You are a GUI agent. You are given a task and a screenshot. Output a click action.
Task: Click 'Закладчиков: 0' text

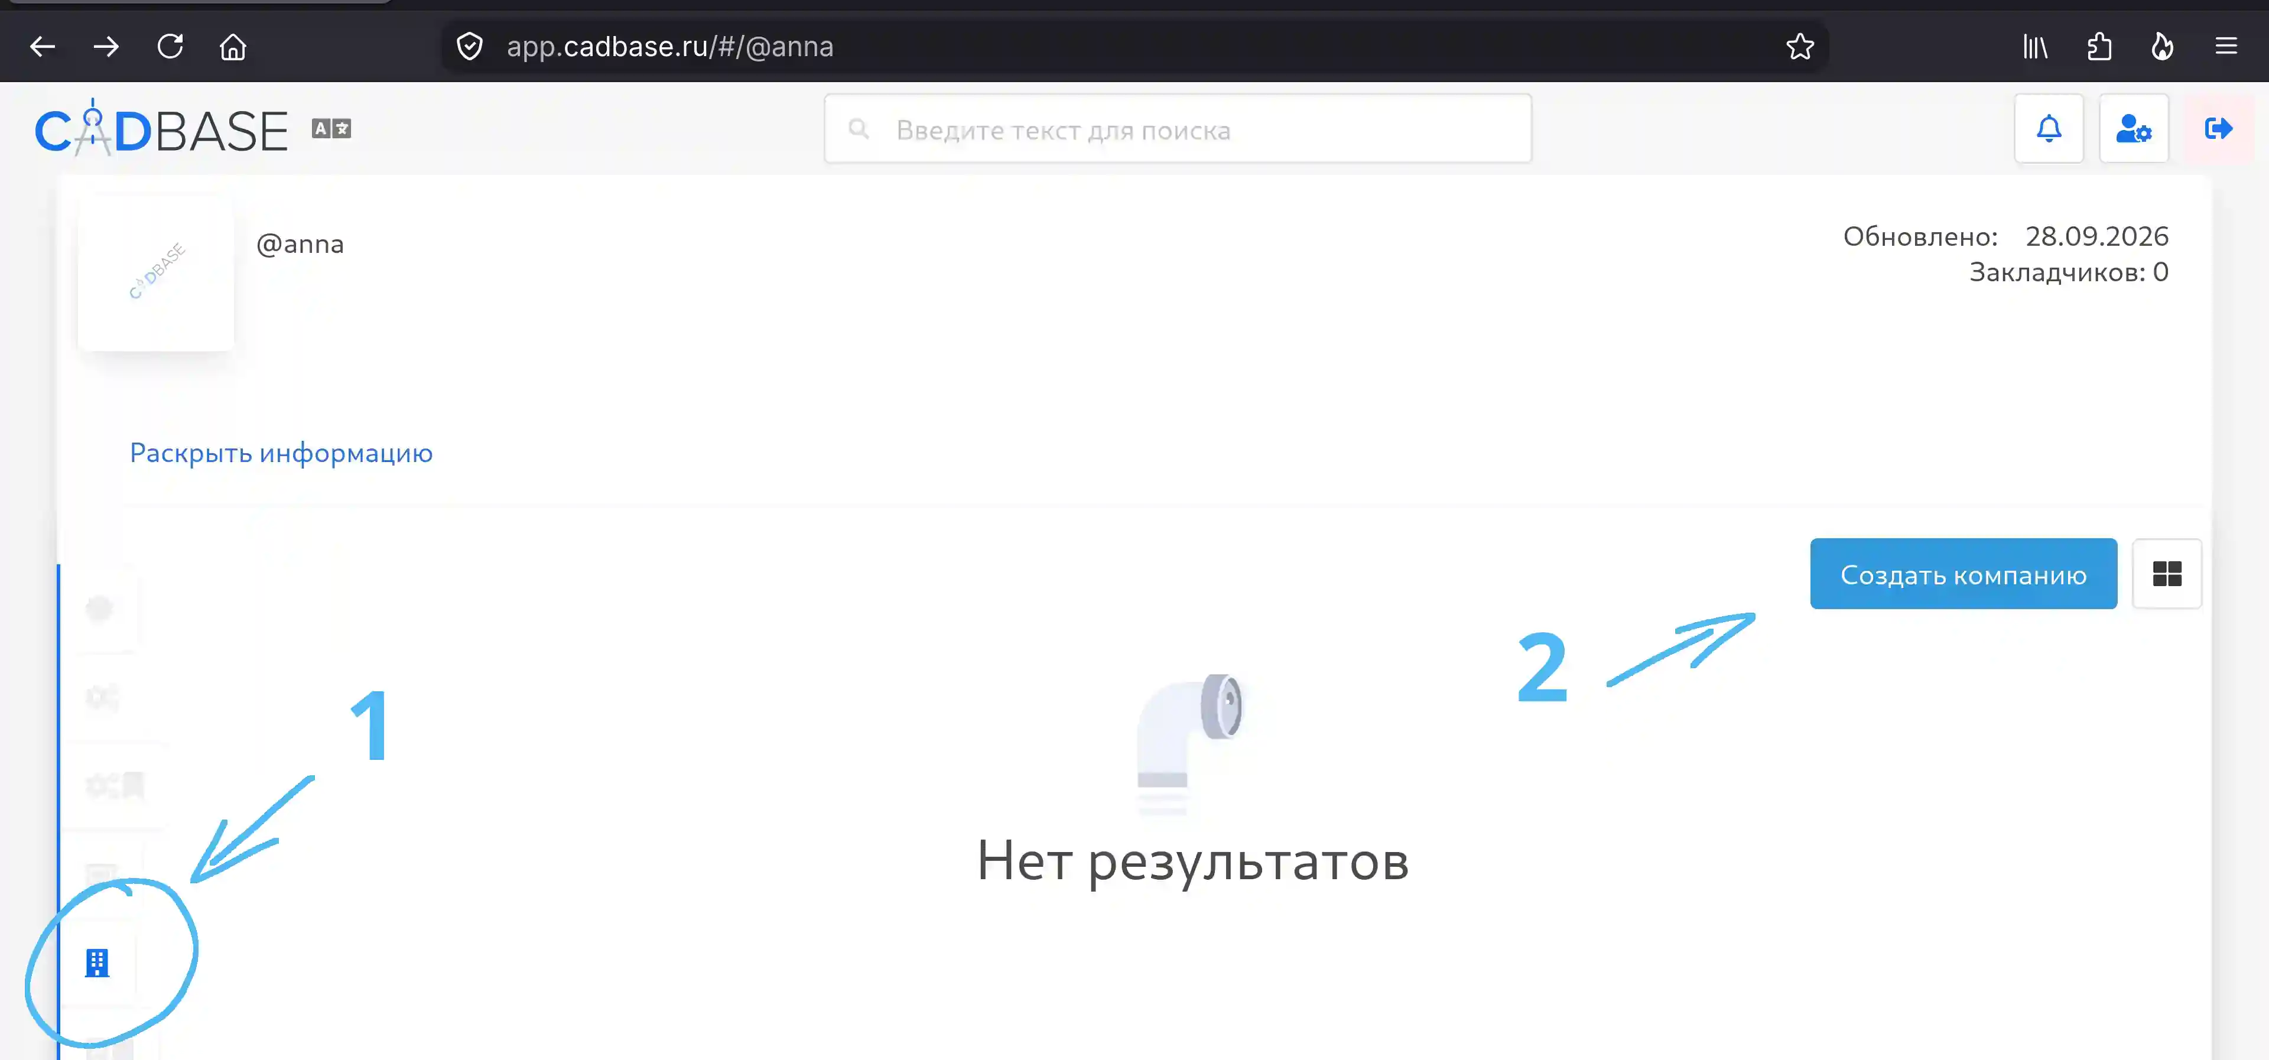pyautogui.click(x=2068, y=272)
